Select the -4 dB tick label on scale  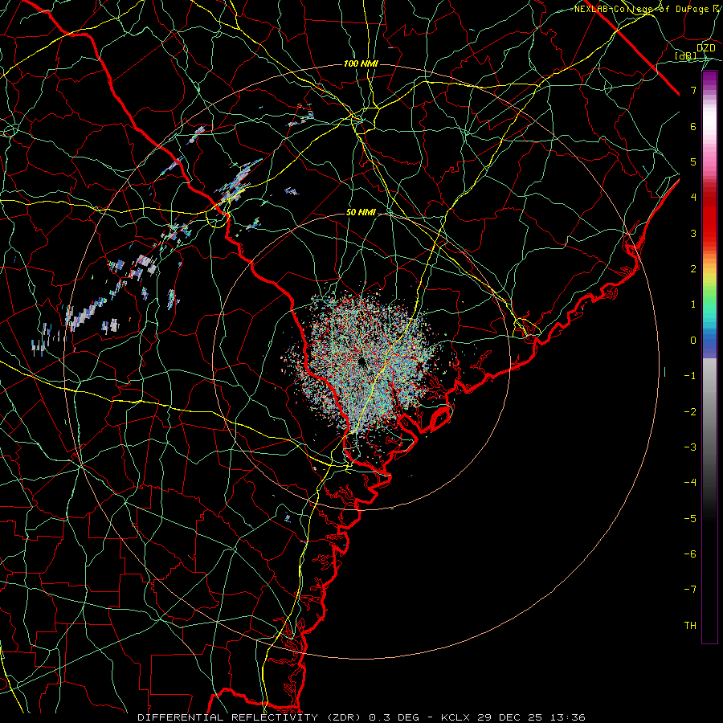point(690,483)
